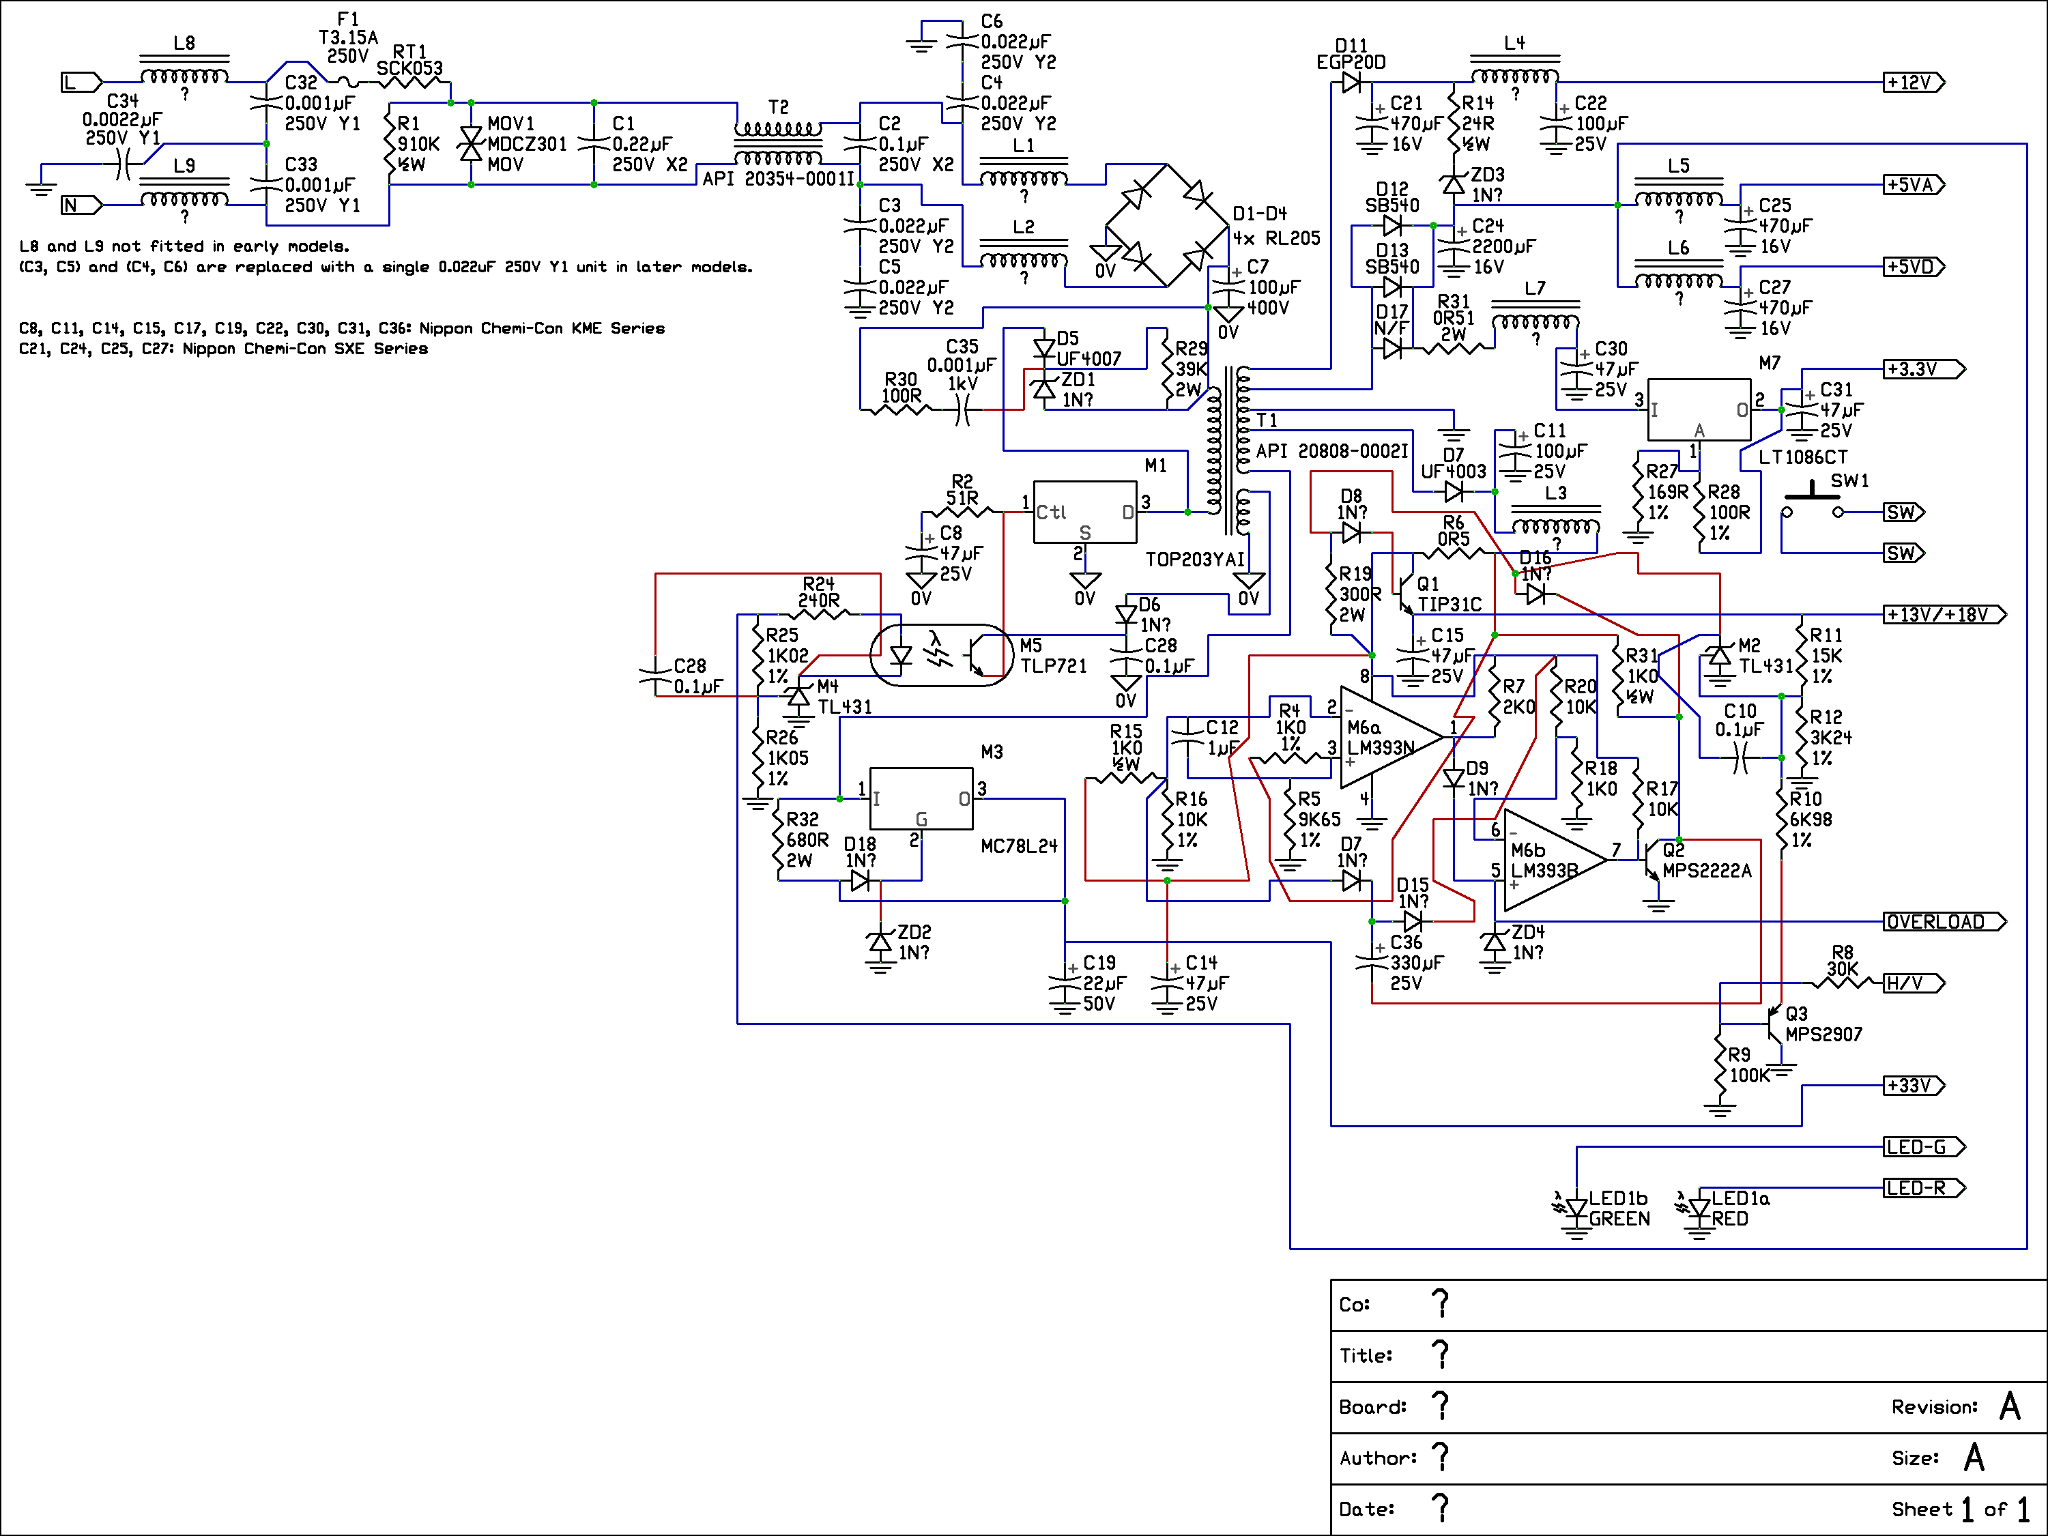Click the M6b LM393B comparator symbol
This screenshot has width=2048, height=1536.
click(x=1555, y=860)
